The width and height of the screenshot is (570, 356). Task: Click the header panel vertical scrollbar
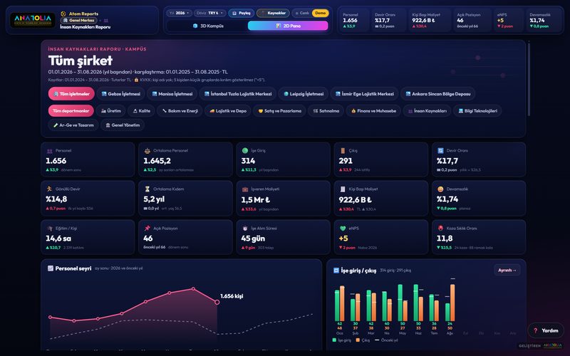(x=529, y=79)
